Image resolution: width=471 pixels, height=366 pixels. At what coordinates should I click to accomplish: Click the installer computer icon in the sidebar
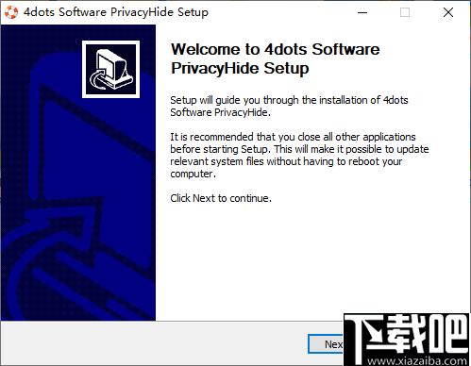coord(111,69)
